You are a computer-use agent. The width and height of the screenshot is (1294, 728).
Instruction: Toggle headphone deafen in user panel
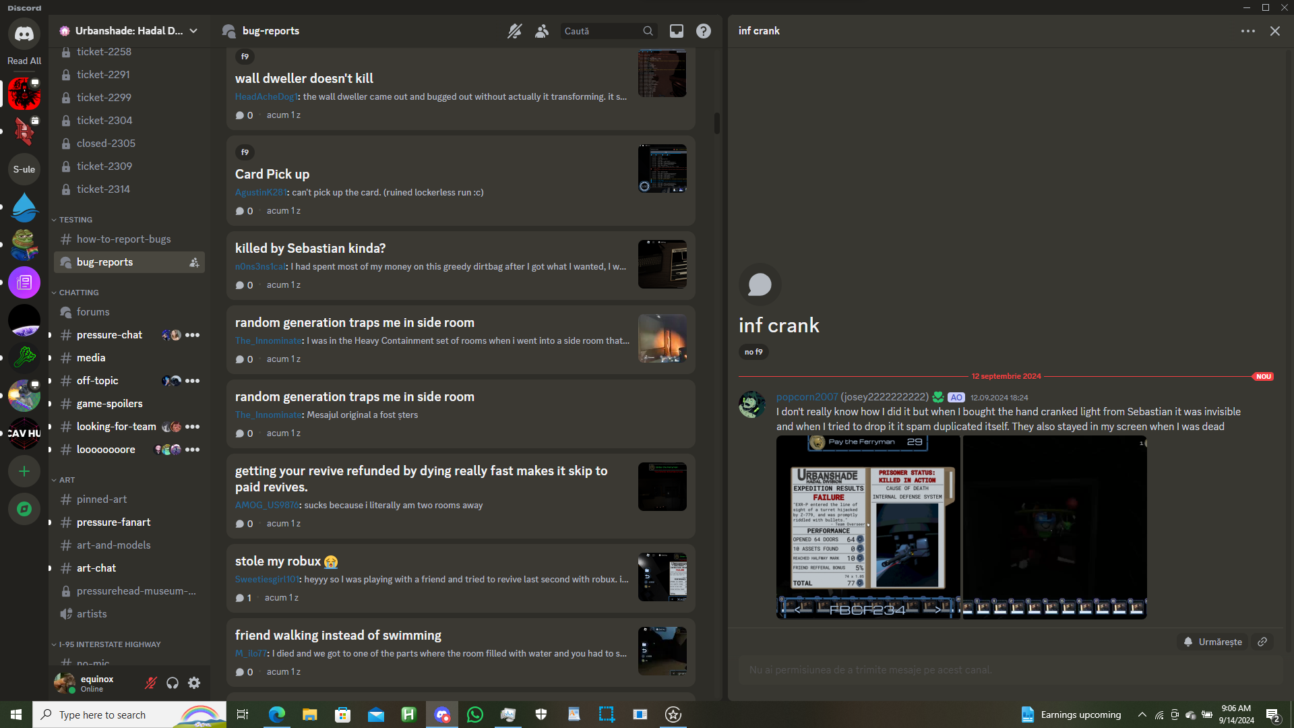point(173,683)
